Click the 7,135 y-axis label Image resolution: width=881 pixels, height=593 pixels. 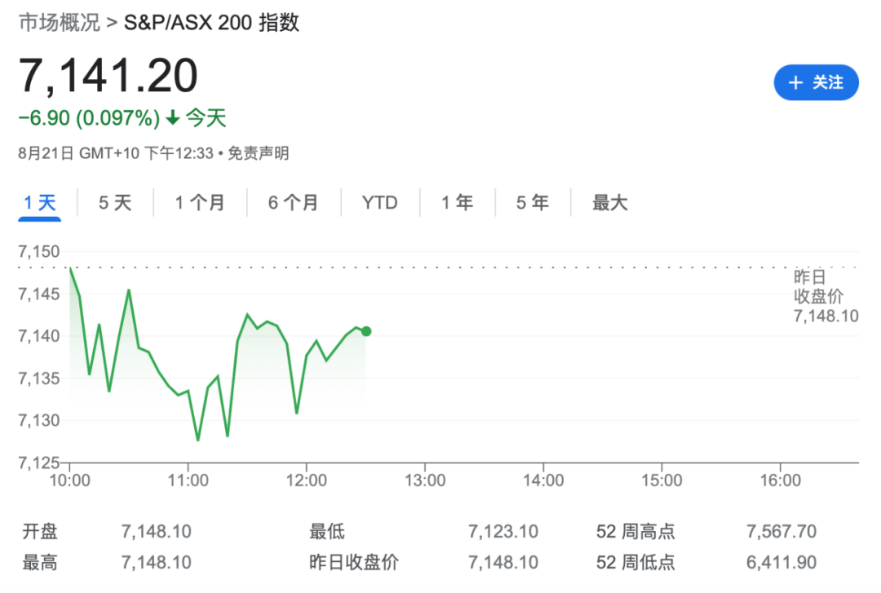[39, 378]
